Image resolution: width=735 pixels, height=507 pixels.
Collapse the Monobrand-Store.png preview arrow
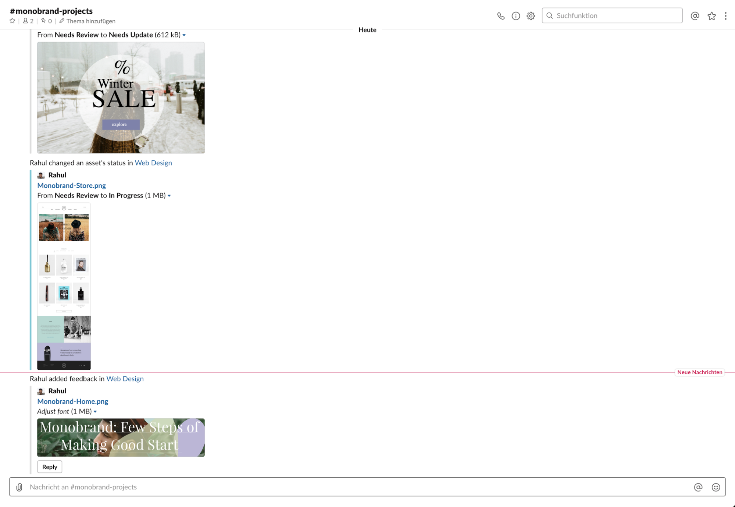[169, 196]
